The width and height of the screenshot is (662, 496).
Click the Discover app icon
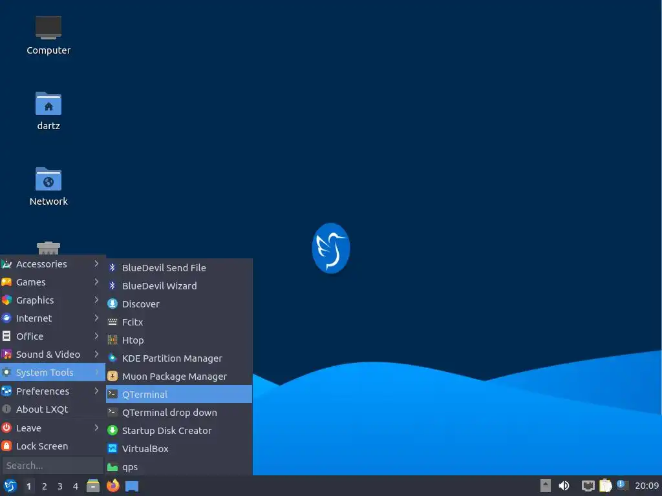click(112, 304)
